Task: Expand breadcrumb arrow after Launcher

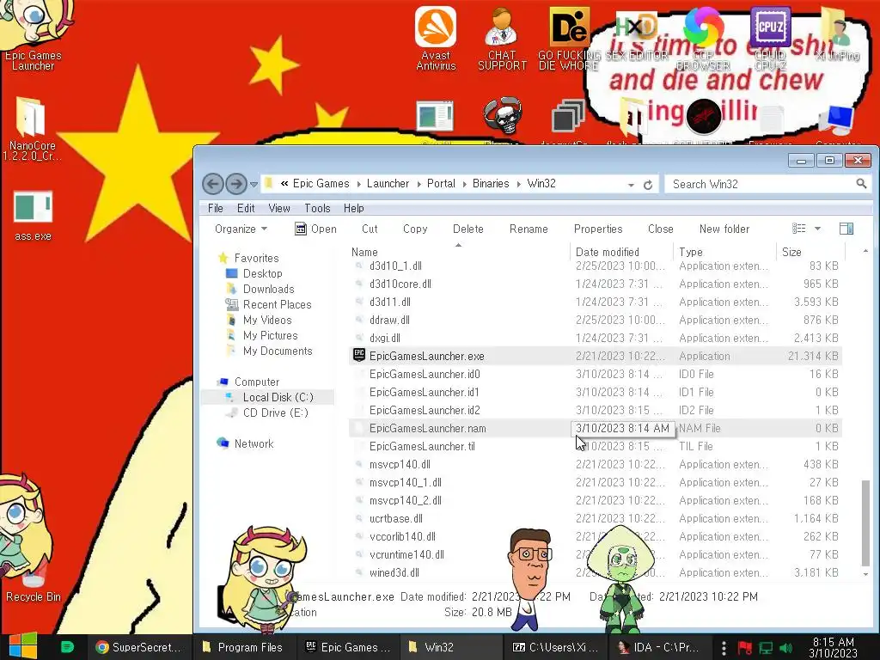Action: [x=419, y=184]
